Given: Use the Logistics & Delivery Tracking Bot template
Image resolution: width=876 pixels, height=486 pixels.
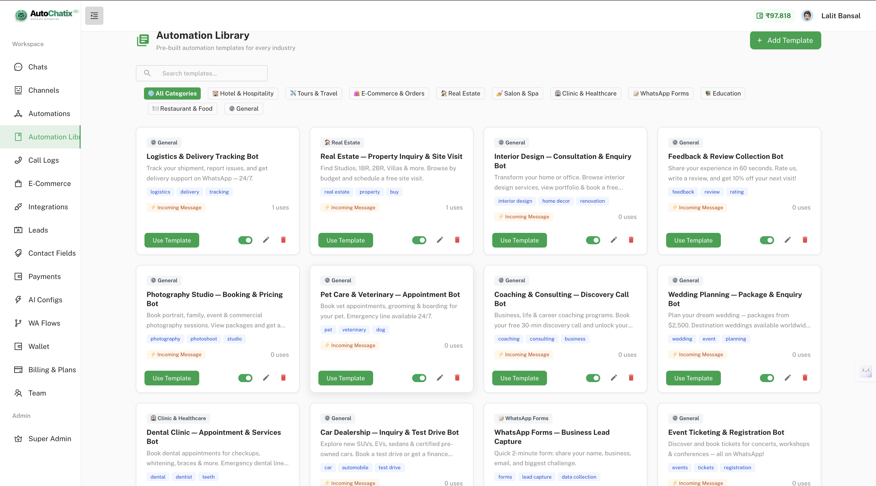Looking at the screenshot, I should tap(172, 240).
